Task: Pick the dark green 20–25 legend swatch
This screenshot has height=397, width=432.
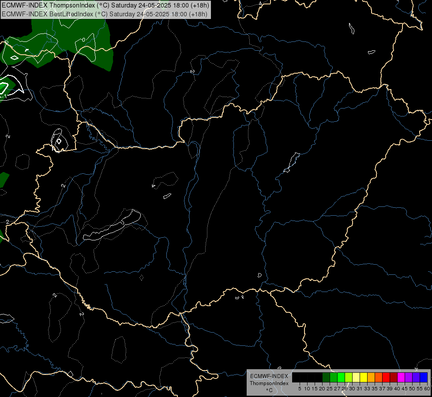Action: click(326, 378)
